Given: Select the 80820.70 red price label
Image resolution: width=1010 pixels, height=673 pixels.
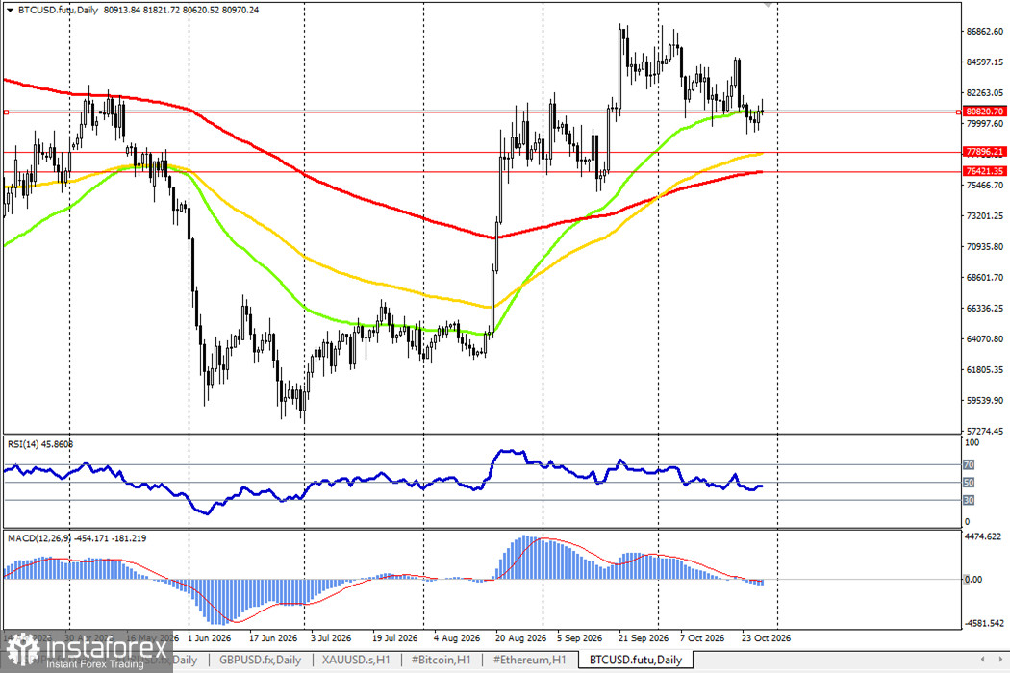Looking at the screenshot, I should (985, 112).
